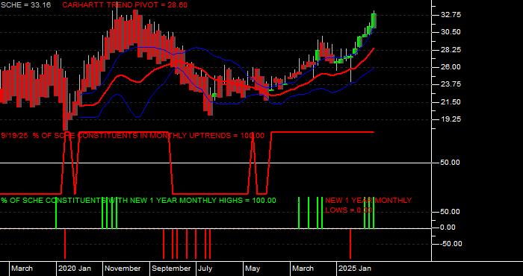Click the red new-lows spike above 2025 Jan
Viewport: 523px width, 276px height.
pyautogui.click(x=350, y=244)
